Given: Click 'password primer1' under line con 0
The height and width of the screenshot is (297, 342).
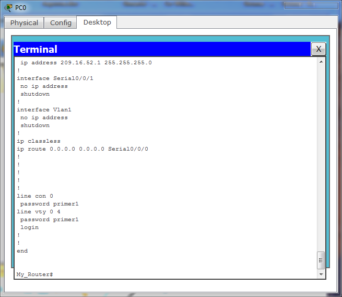Looking at the screenshot, I should coord(49,204).
